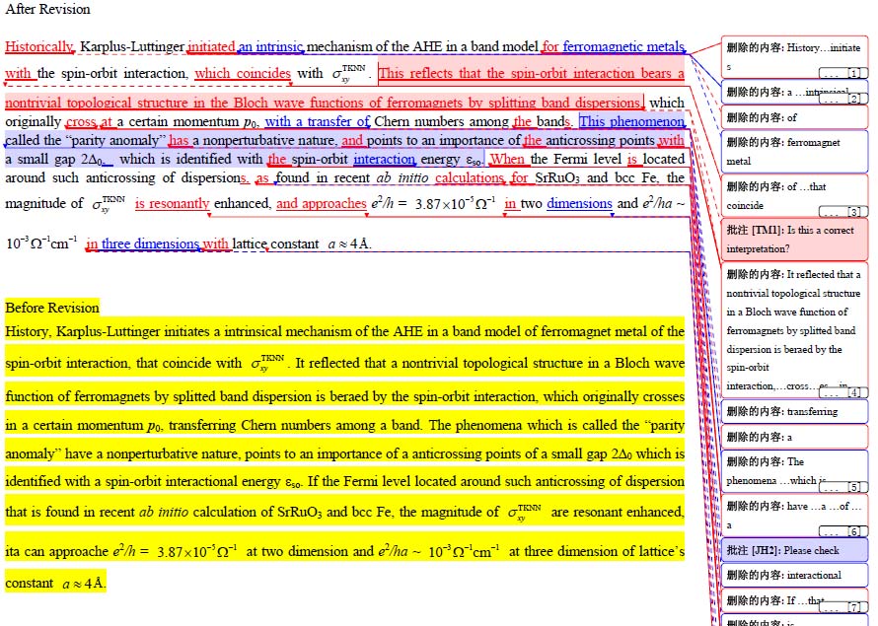Click 'Karplus-Luttinger' in the revised paragraph
This screenshot has height=626, width=878.
pyautogui.click(x=131, y=46)
